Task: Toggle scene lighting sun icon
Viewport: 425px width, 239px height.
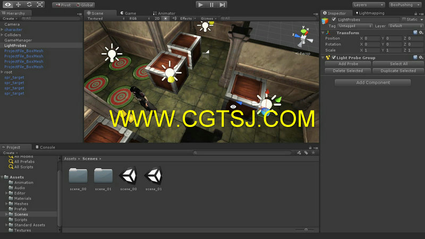Action: [165, 19]
